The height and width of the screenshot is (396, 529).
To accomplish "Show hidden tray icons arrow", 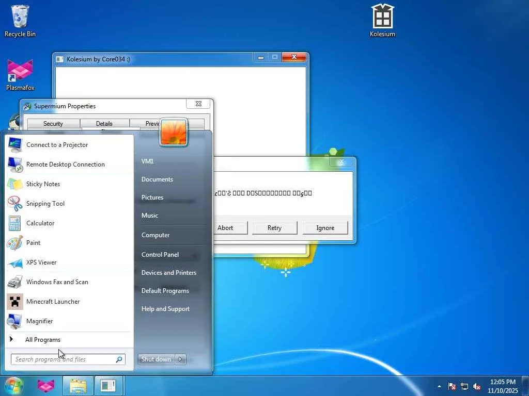I will [439, 386].
